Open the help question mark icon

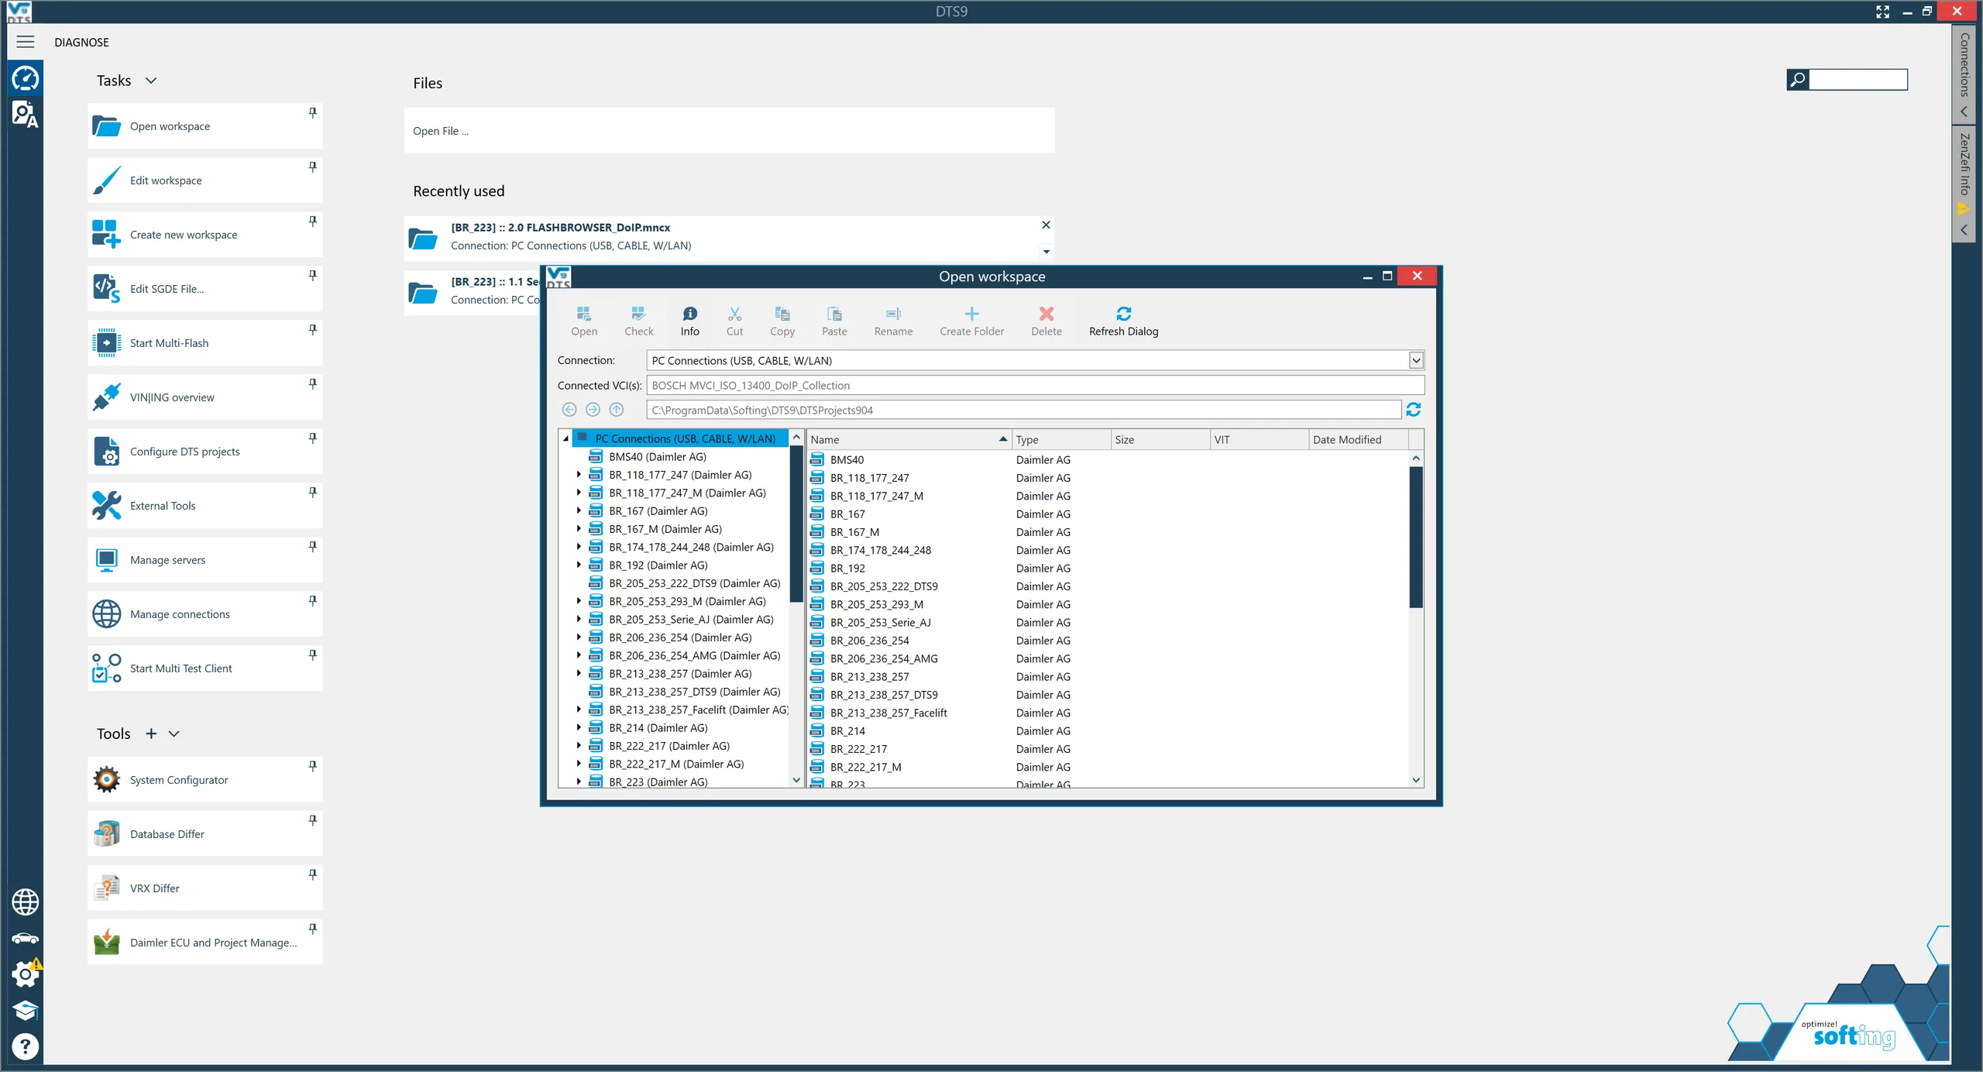[26, 1046]
